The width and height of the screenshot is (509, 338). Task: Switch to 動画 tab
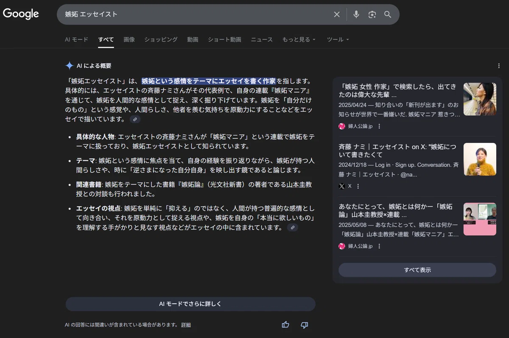(193, 39)
